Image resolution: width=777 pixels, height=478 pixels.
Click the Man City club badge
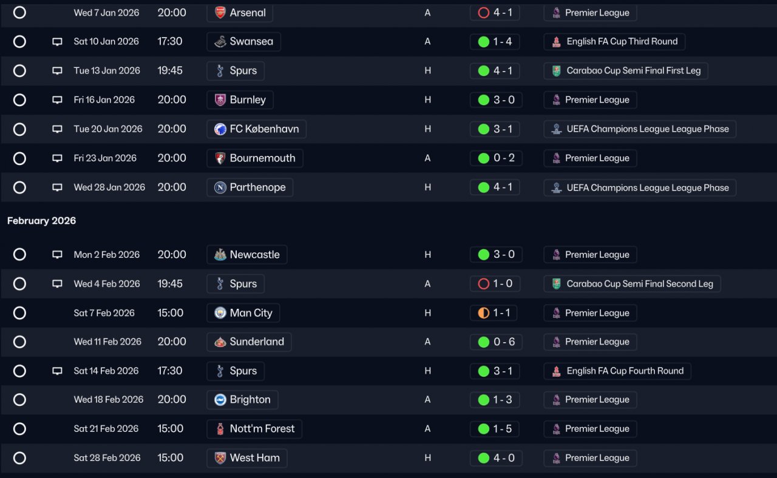point(220,313)
